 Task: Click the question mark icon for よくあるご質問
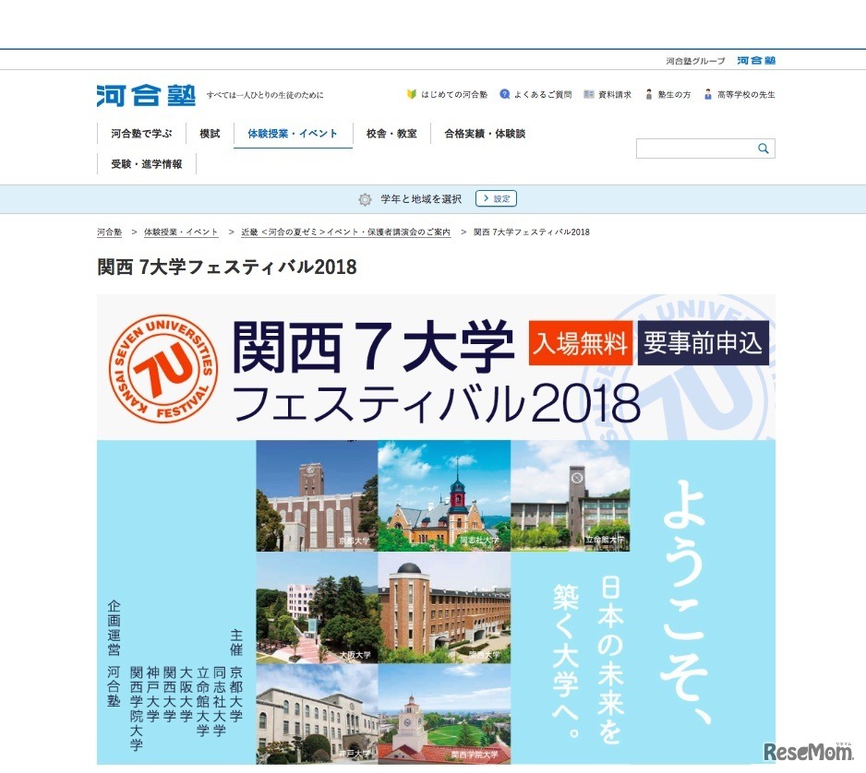pyautogui.click(x=504, y=93)
